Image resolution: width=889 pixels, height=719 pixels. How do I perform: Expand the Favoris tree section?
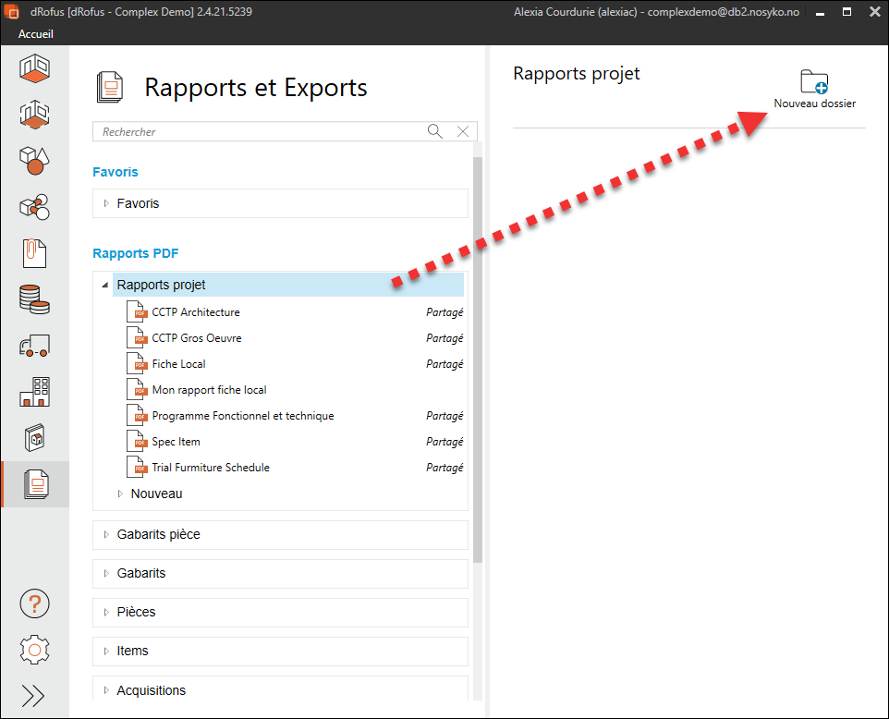(x=106, y=203)
